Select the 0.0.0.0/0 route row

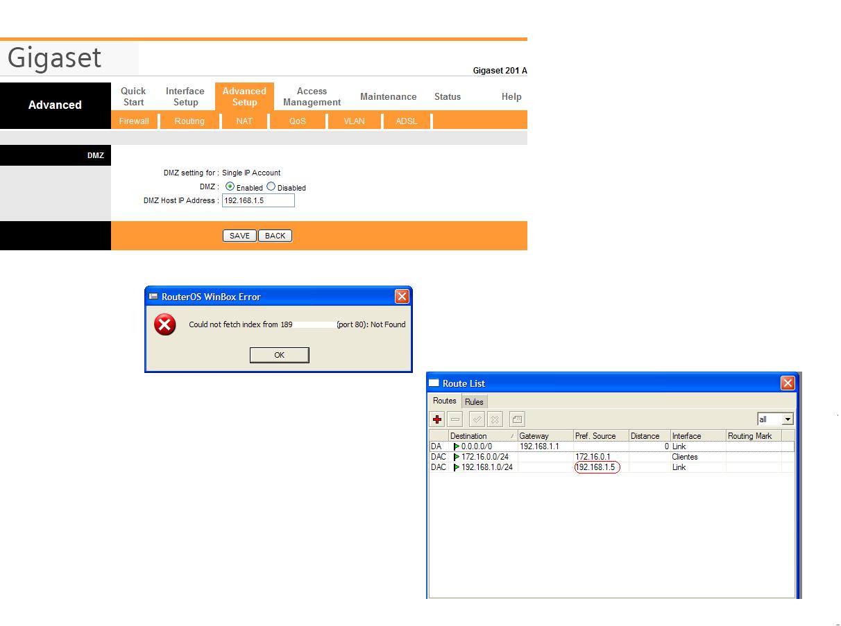coord(611,446)
